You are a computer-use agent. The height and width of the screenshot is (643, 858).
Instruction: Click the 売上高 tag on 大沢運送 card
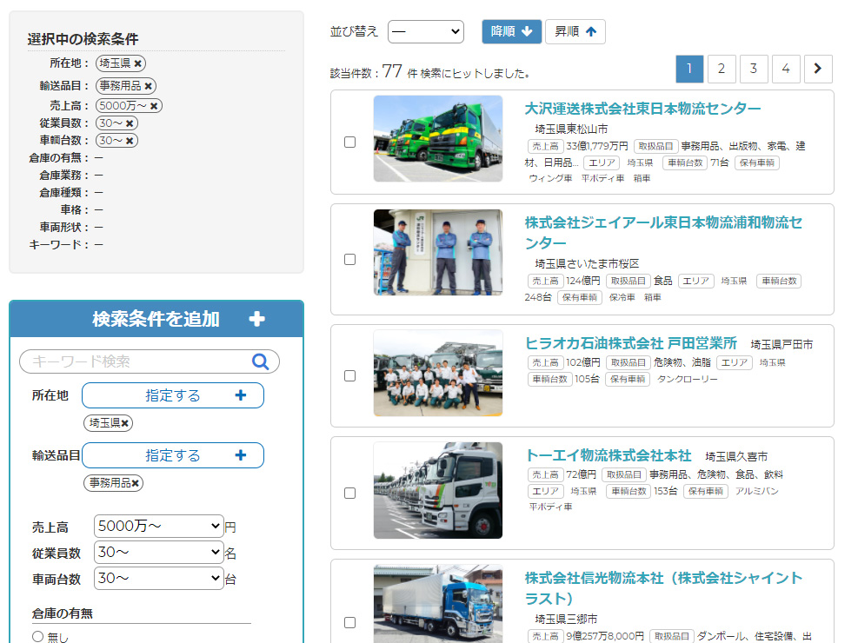point(546,147)
